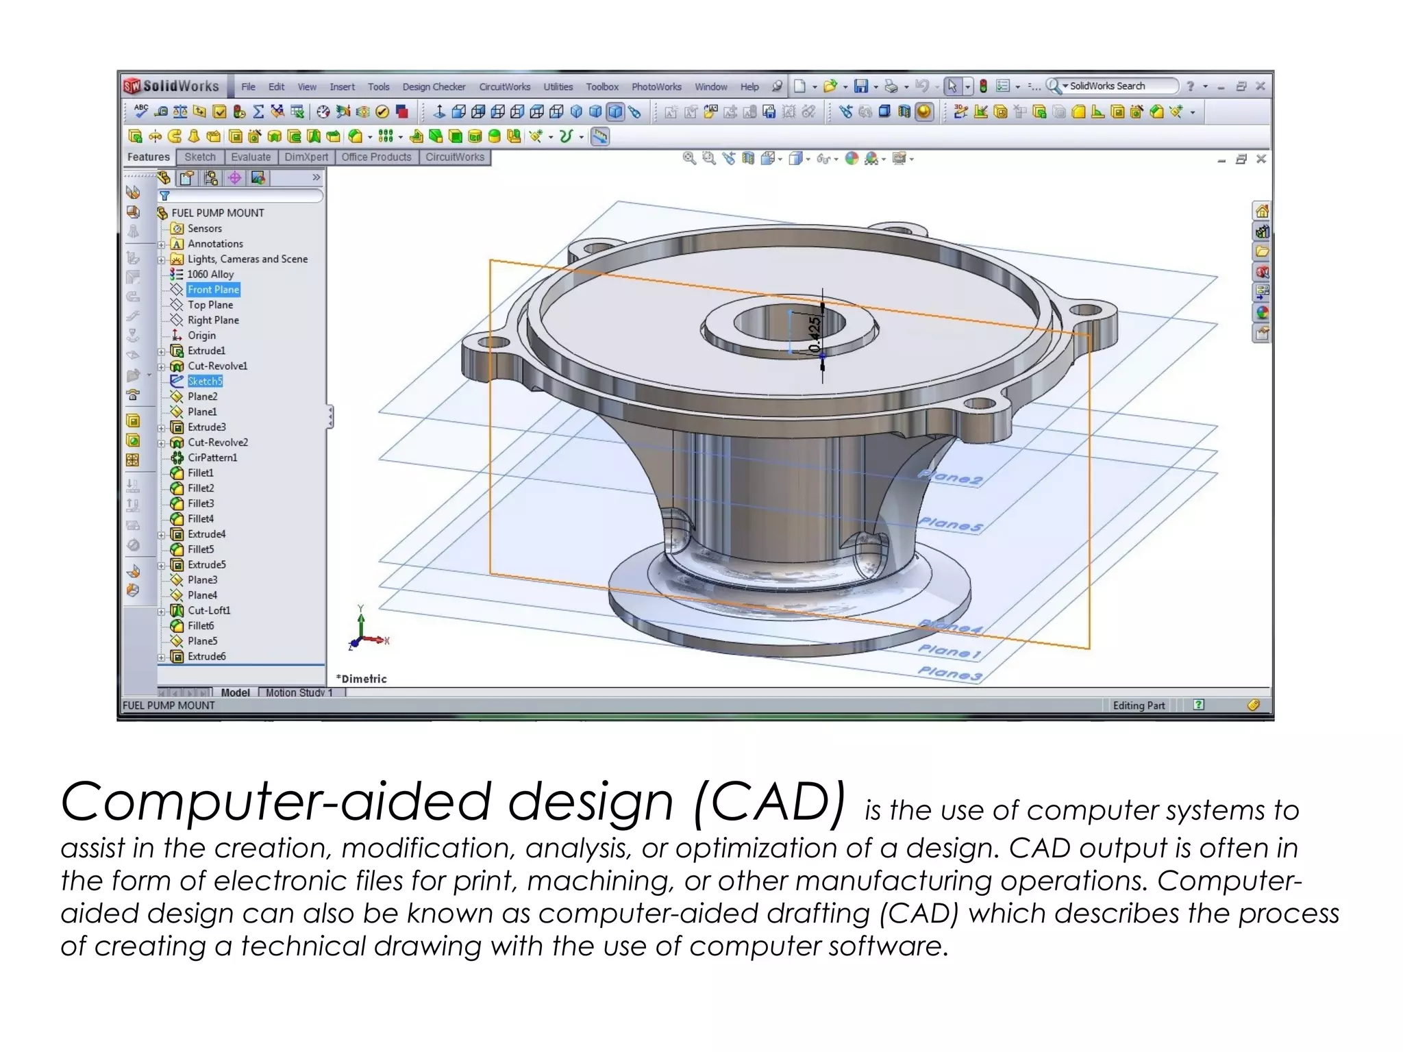1403x1052 pixels.
Task: Expand the Extrude1 feature tree node
Action: (x=162, y=351)
